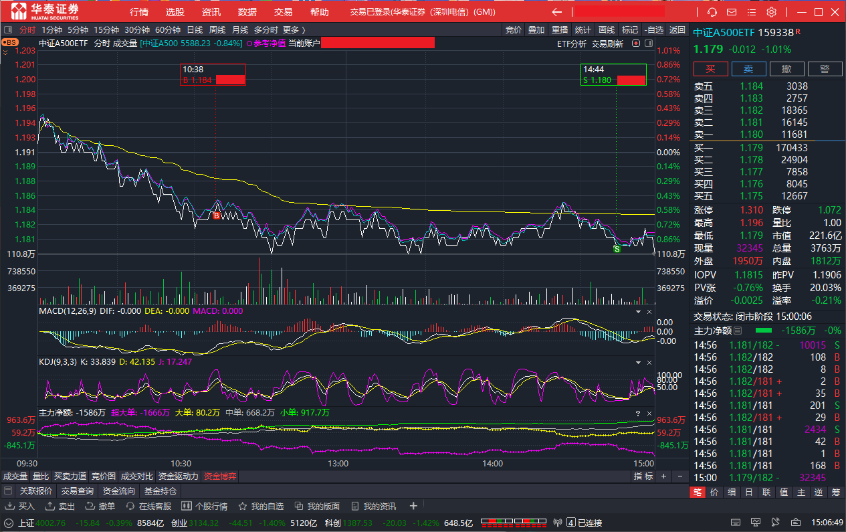Open the 行情 menu
Image resolution: width=846 pixels, height=532 pixels.
tap(139, 12)
